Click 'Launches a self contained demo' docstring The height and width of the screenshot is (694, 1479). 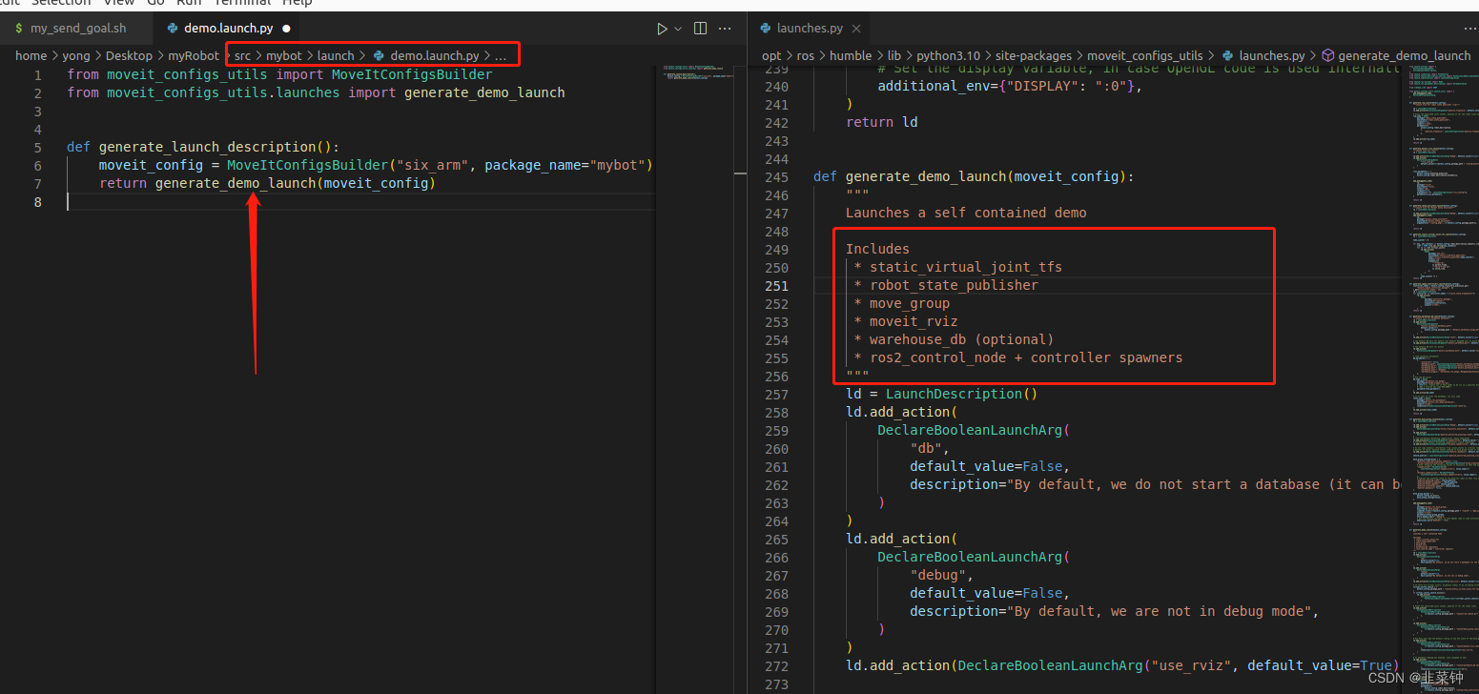(x=966, y=213)
